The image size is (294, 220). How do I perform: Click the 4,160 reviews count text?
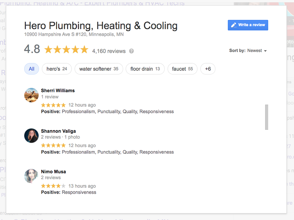click(109, 51)
